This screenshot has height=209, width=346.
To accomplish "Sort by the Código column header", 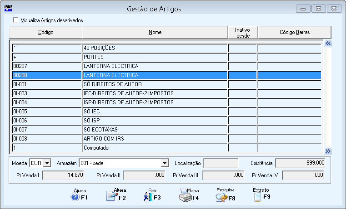I will click(45, 32).
